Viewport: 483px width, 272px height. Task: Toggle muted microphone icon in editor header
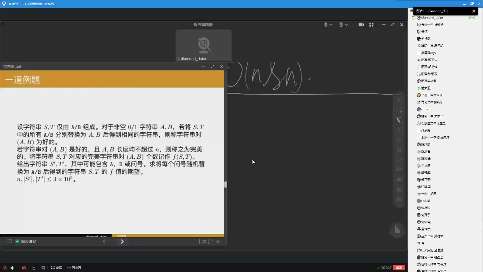coord(326,25)
